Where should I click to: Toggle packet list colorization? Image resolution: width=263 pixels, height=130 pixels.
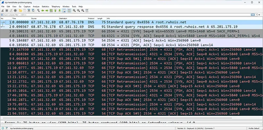coord(69,11)
